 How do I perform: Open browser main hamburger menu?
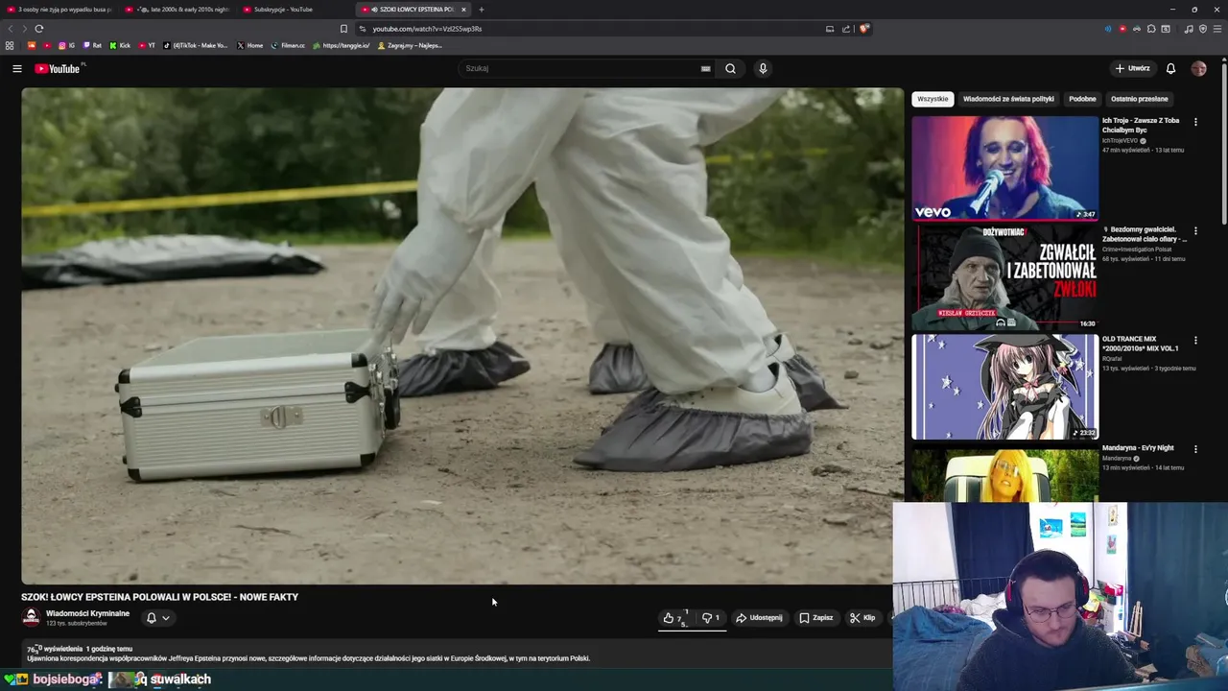coord(1217,29)
